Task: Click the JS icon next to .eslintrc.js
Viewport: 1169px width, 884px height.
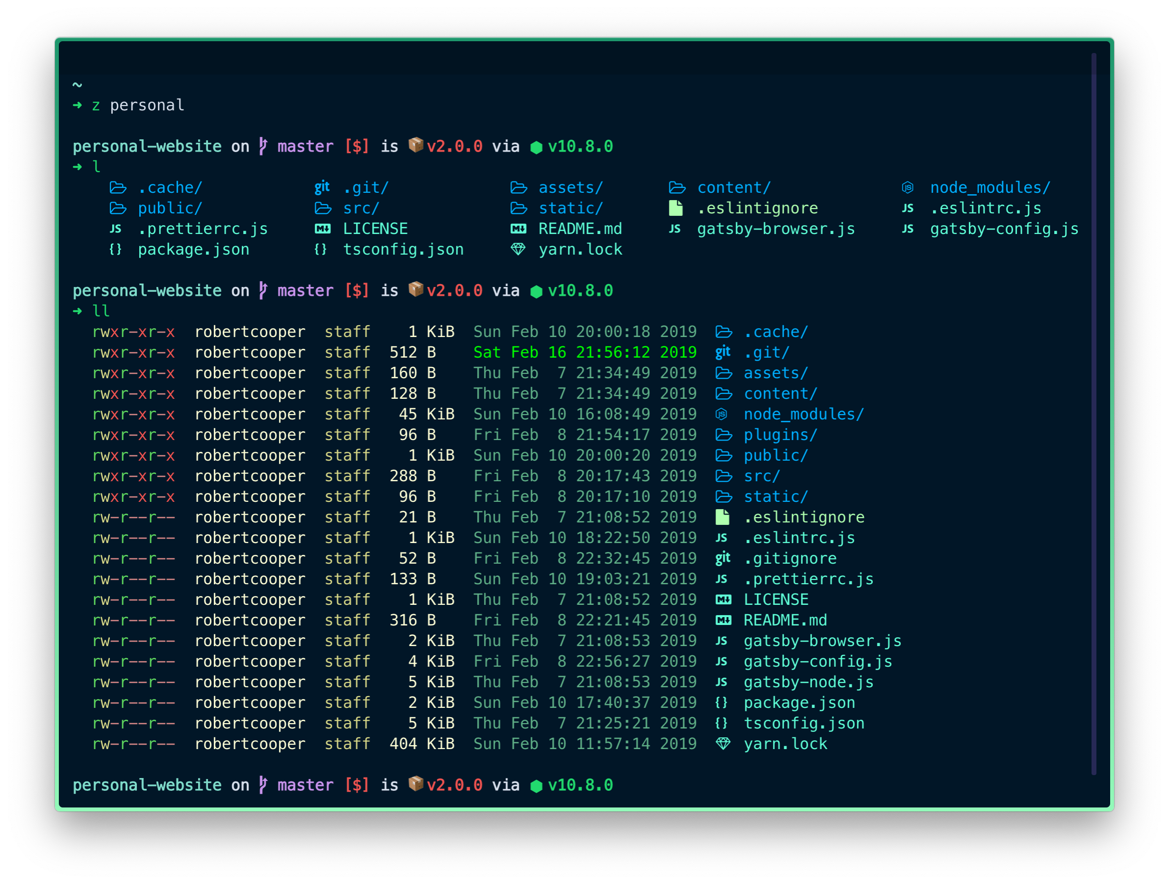Action: (x=908, y=208)
